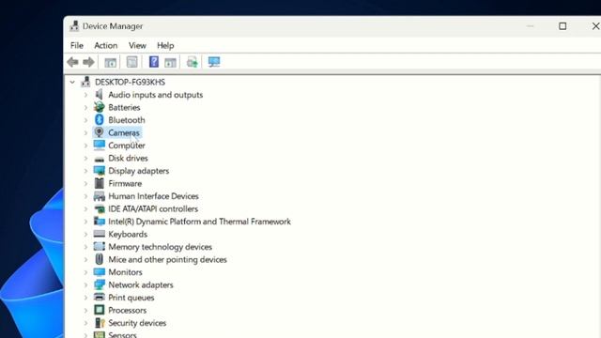Select the Computer category label
The height and width of the screenshot is (338, 601).
point(127,146)
